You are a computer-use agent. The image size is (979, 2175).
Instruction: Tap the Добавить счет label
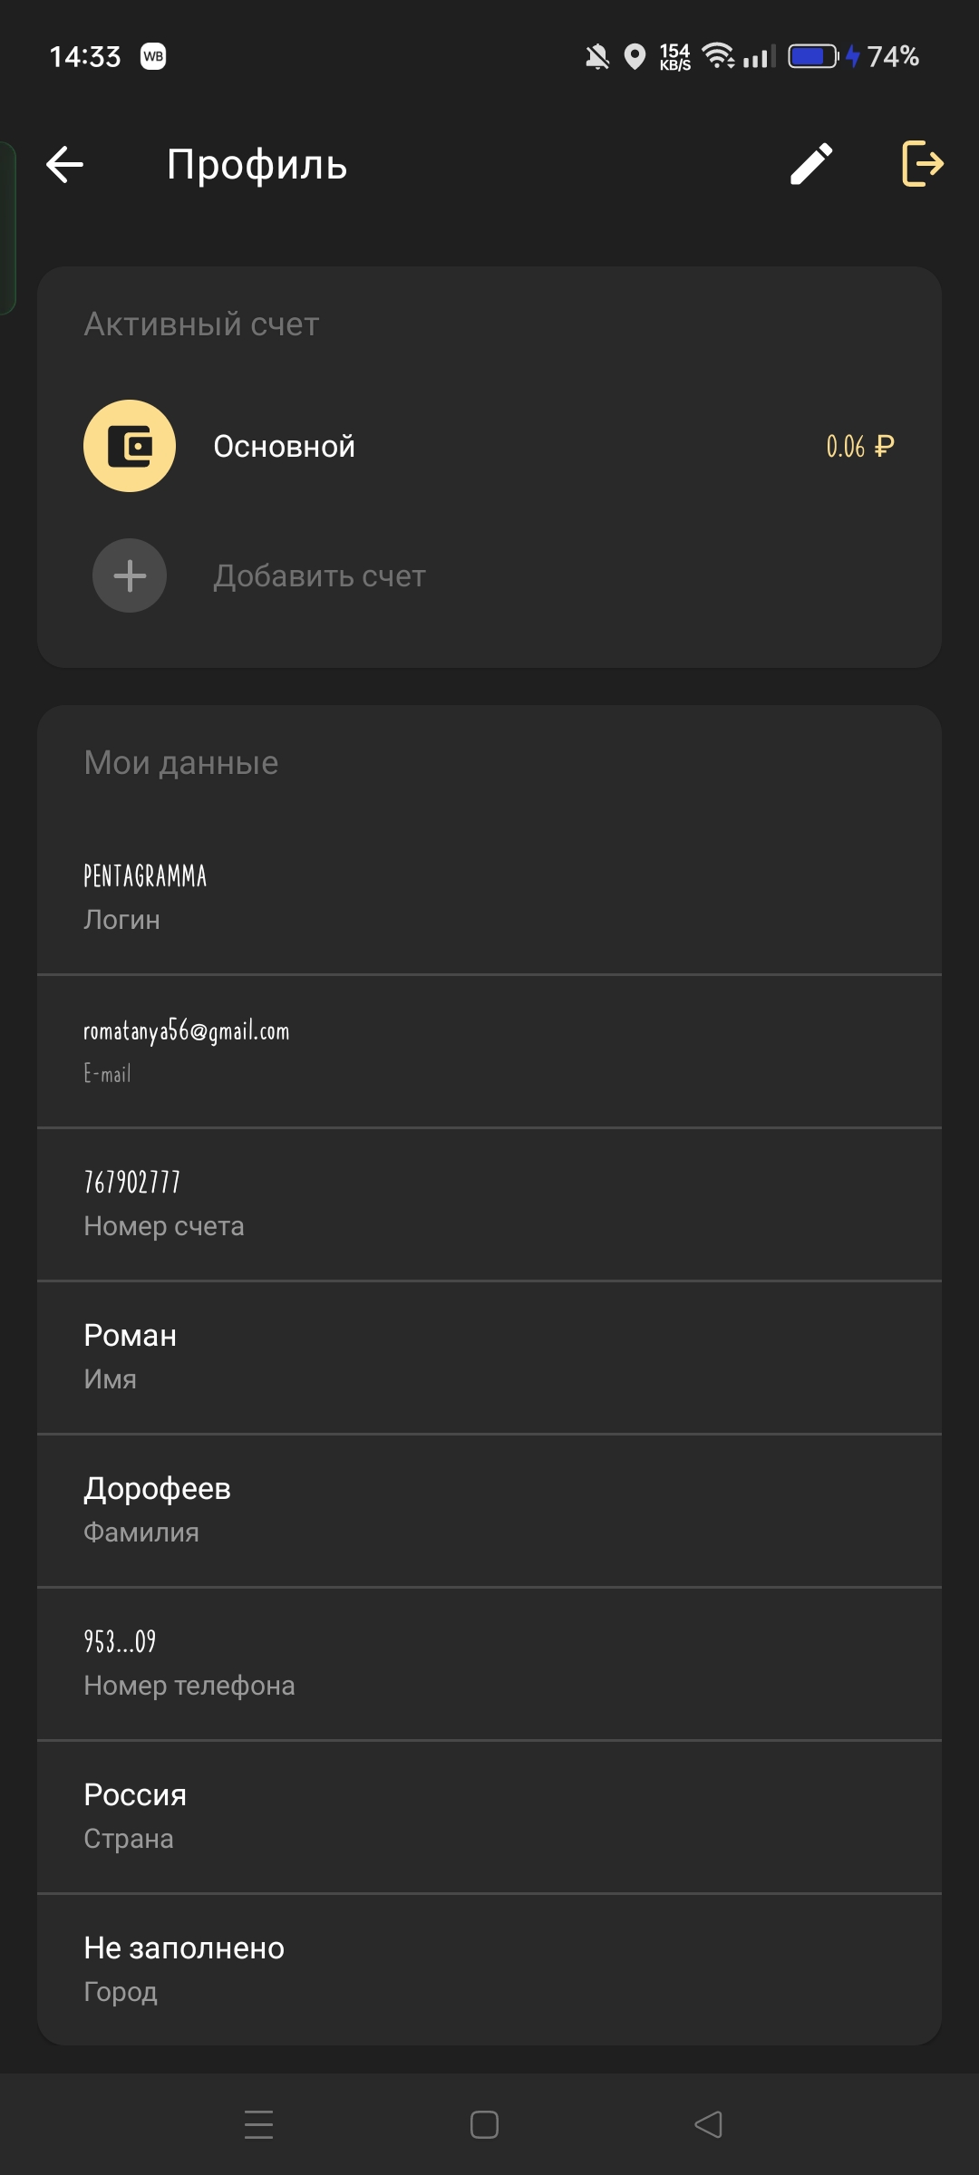tap(319, 576)
